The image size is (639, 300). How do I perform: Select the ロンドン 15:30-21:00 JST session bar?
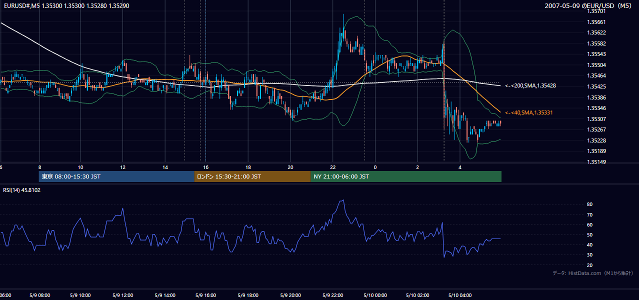pyautogui.click(x=252, y=176)
